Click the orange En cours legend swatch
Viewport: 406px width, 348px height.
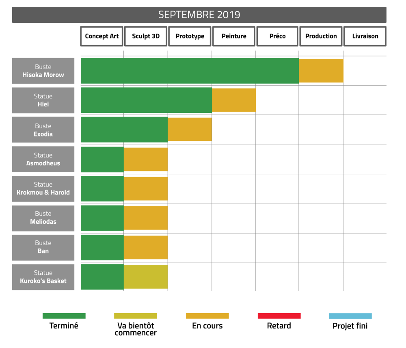(207, 316)
